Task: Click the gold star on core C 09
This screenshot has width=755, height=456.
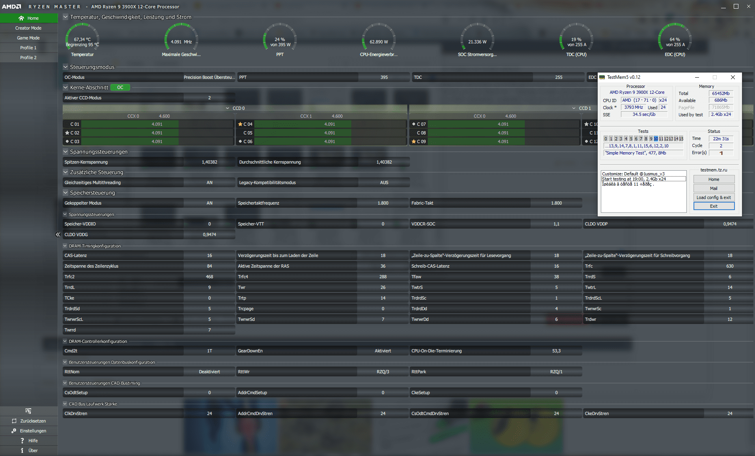Action: (x=414, y=141)
